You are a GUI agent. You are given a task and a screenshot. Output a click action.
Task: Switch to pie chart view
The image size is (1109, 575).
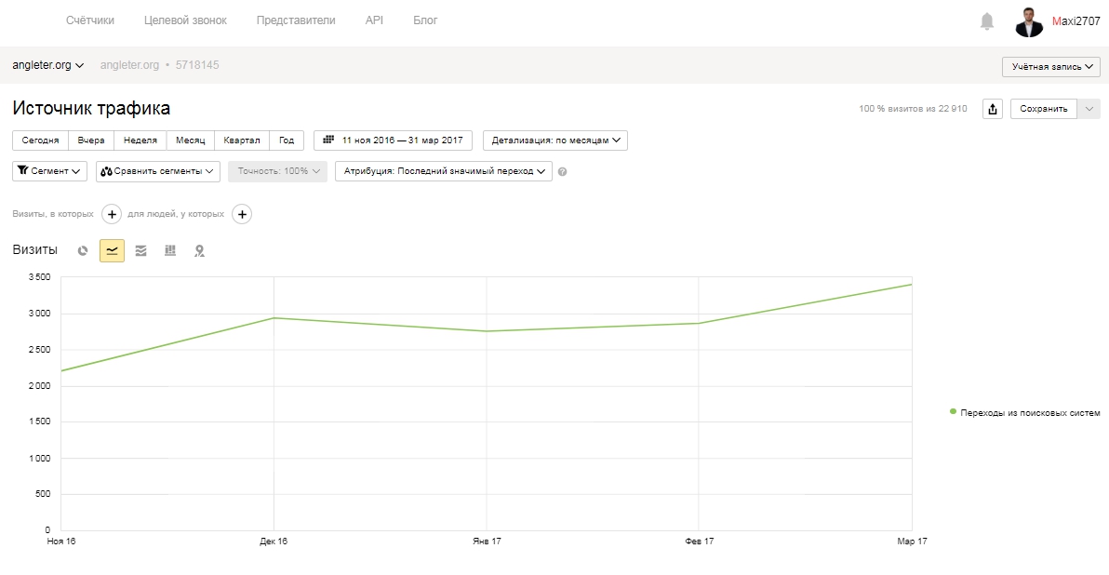(83, 250)
